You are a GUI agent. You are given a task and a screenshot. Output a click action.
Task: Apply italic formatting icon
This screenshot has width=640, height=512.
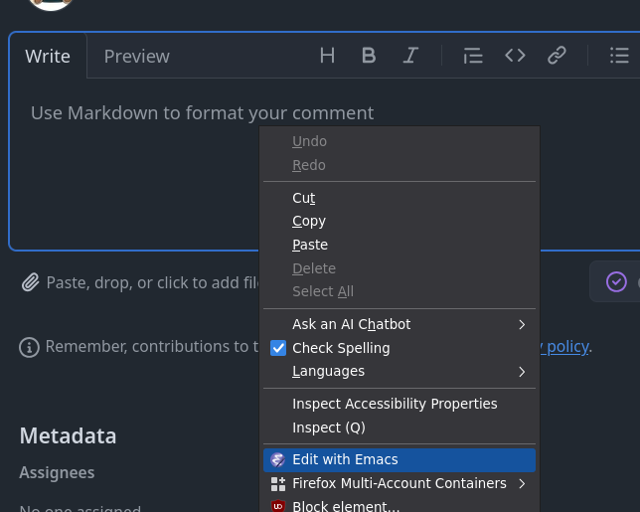(x=410, y=56)
